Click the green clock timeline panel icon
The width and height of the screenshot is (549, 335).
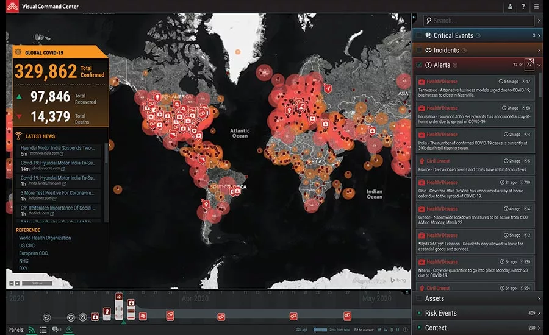pyautogui.click(x=69, y=330)
